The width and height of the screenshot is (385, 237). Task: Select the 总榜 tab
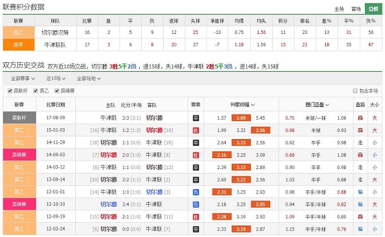coord(373,9)
